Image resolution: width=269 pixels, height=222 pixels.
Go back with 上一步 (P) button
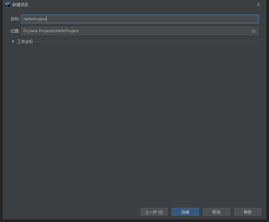click(154, 212)
